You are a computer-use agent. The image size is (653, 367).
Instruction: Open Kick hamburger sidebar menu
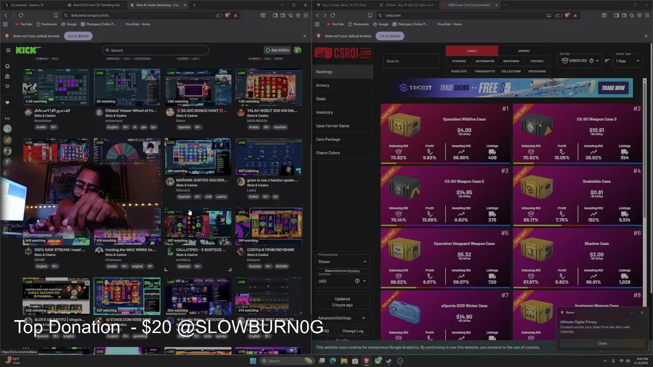(x=8, y=50)
